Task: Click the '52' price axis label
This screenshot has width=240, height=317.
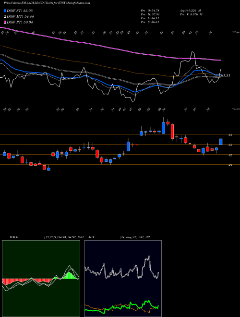Action: coord(230,155)
